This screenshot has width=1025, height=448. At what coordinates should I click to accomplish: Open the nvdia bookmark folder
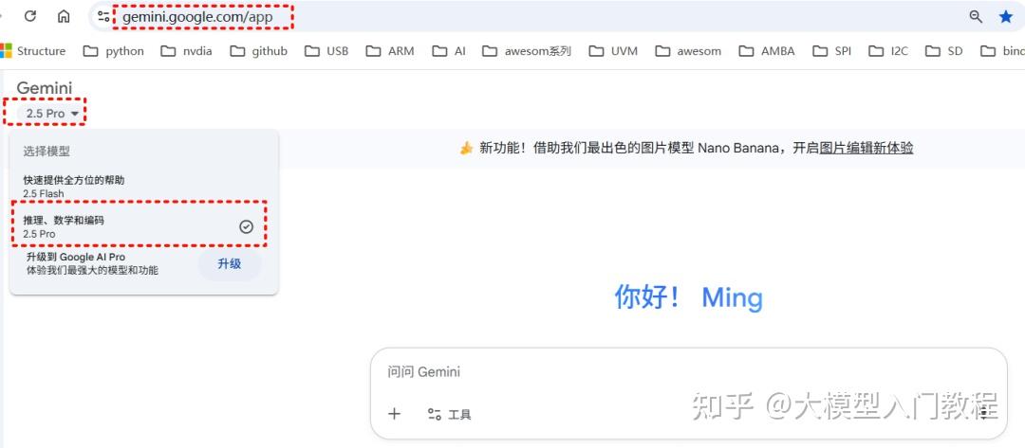pos(186,51)
